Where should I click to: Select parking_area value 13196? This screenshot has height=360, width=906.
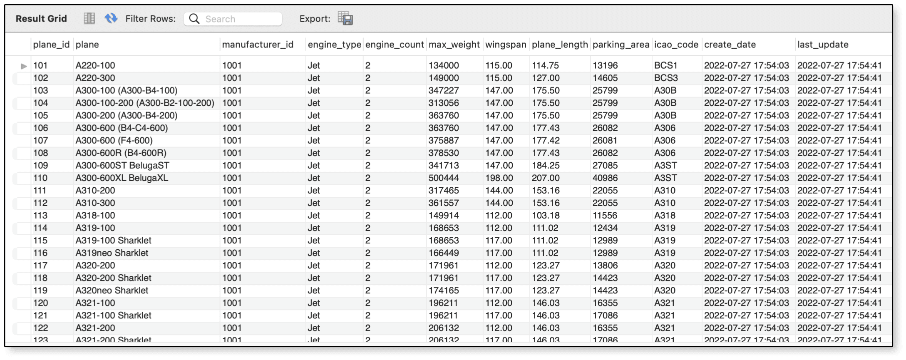(605, 65)
